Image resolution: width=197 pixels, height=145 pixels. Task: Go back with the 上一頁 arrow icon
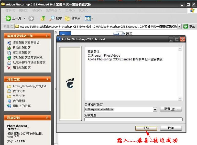[x=8, y=18]
